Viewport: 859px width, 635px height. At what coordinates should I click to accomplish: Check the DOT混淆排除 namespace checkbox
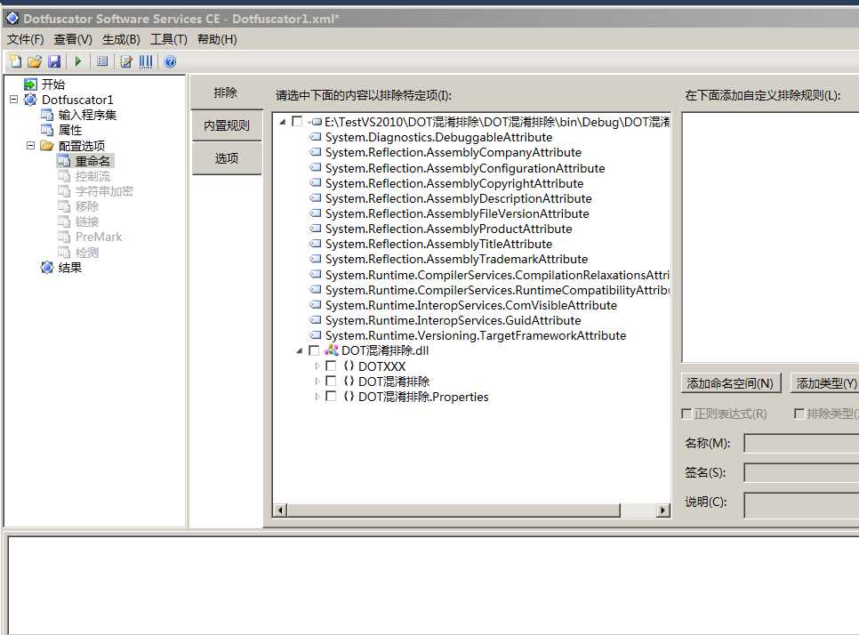[x=331, y=381]
